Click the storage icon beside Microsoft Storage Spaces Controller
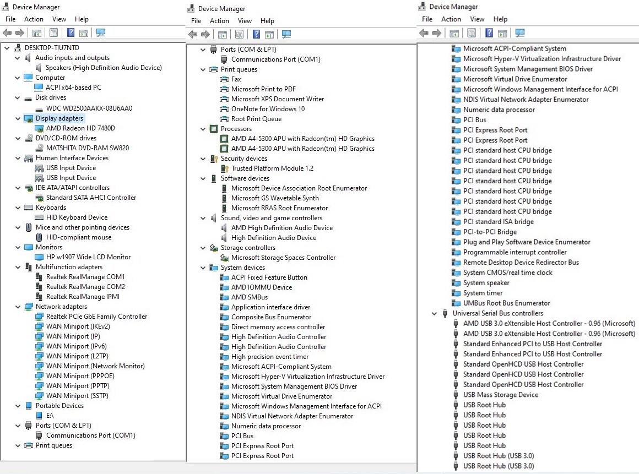The image size is (639, 474). coord(224,258)
